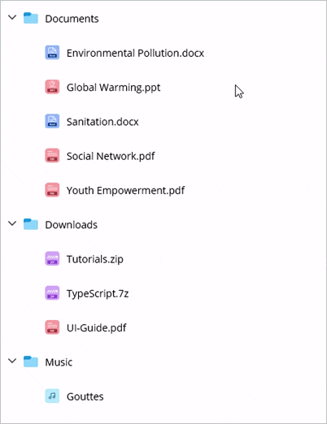
Task: Select the Global Warming.ppt file name
Action: [114, 88]
